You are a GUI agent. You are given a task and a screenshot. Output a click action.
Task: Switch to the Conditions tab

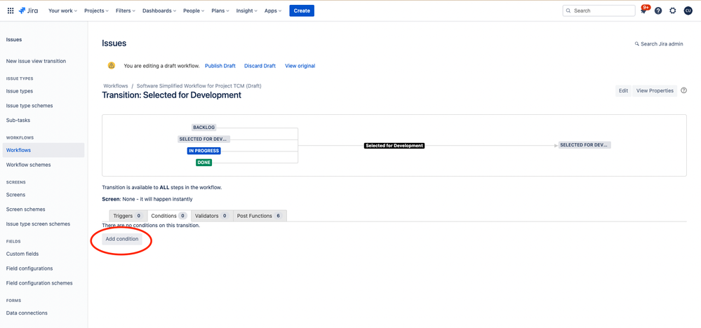point(169,216)
